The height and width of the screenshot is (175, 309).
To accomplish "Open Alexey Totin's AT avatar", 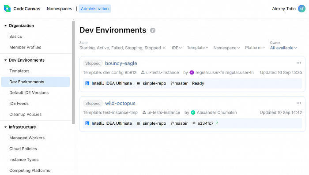I will (301, 9).
